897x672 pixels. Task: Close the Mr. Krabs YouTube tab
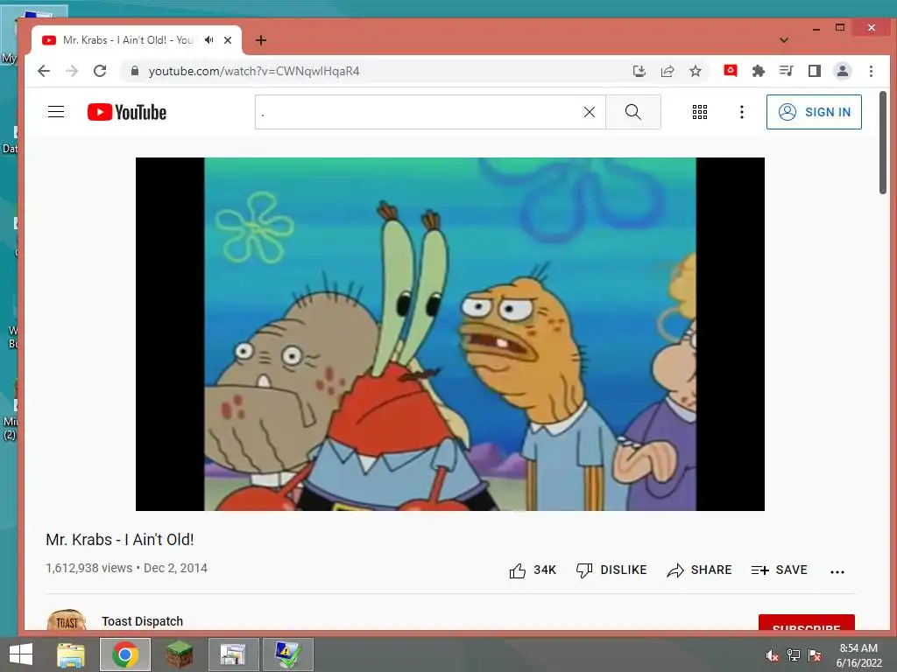[x=228, y=40]
